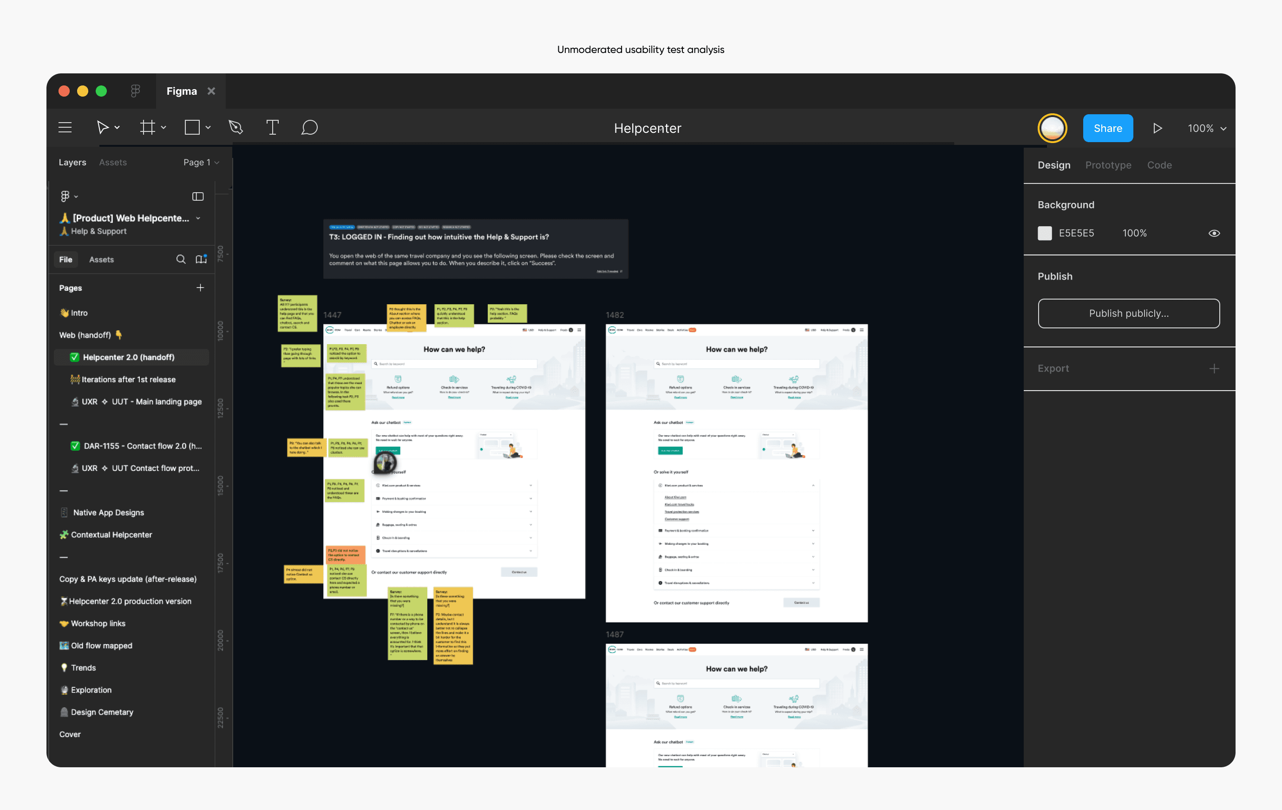Image resolution: width=1282 pixels, height=810 pixels.
Task: Click the E5E5E5 background color swatch
Action: 1045,233
